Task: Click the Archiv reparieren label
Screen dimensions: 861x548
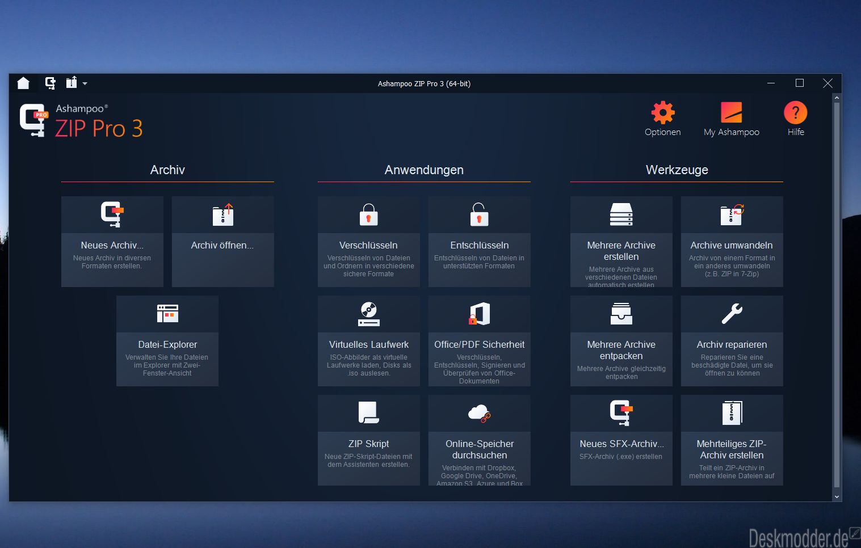Action: click(732, 344)
